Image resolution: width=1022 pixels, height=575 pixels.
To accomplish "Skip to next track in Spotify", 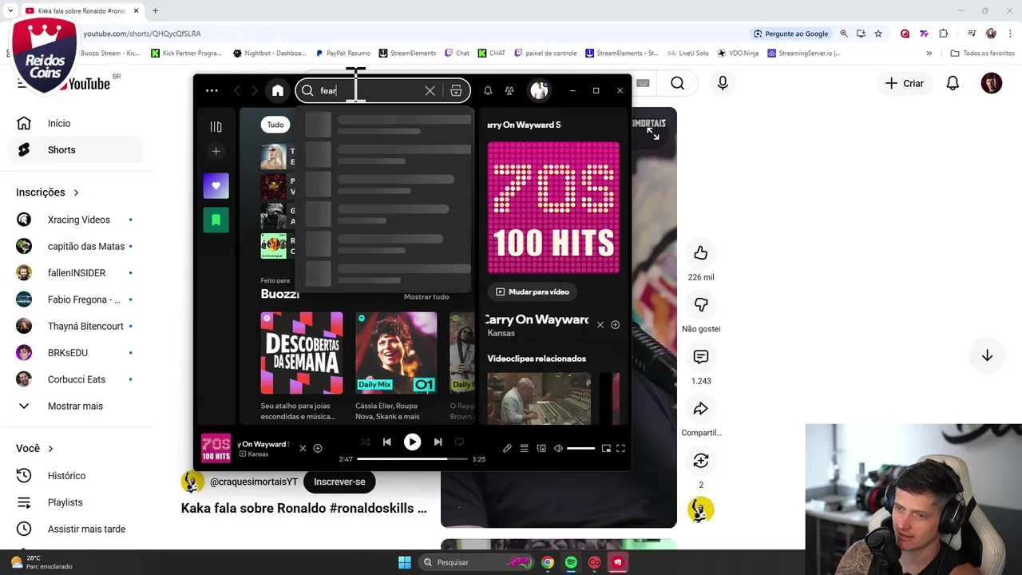I will pyautogui.click(x=438, y=442).
